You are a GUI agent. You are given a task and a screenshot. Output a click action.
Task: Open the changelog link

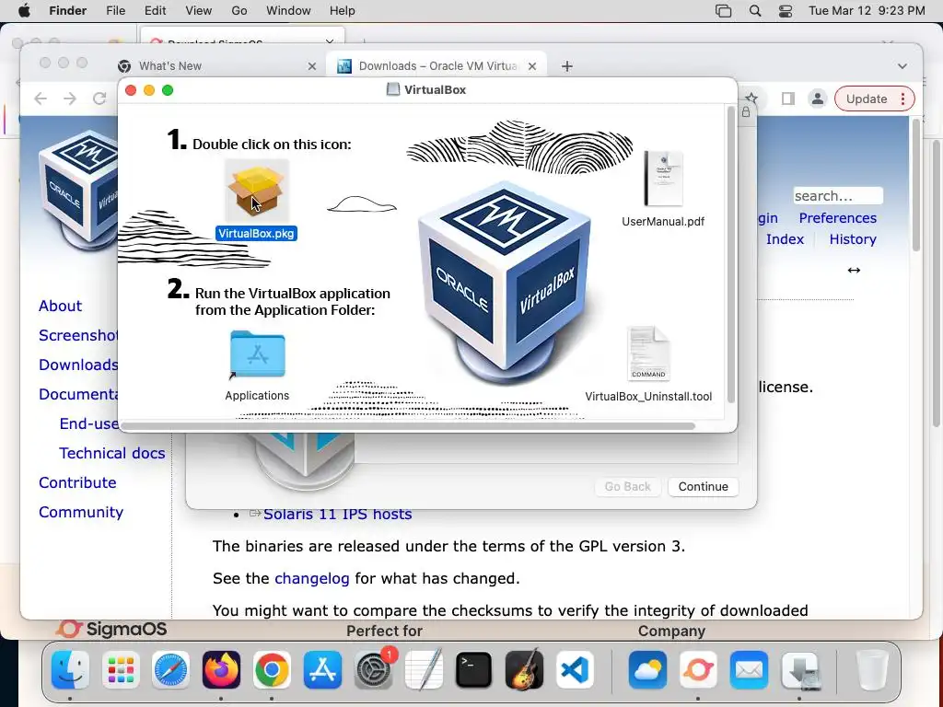[x=311, y=578]
